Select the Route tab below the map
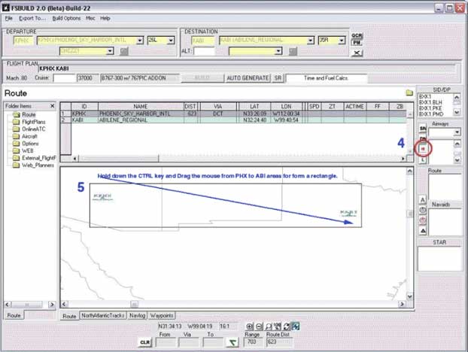Viewport: 468px width, 352px height. point(69,316)
